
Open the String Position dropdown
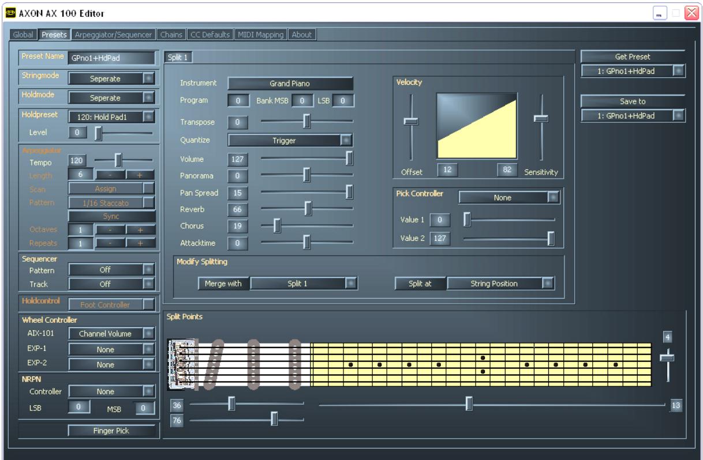click(x=501, y=283)
